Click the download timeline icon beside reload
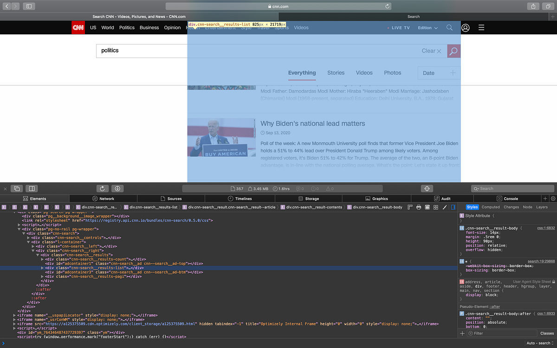The height and width of the screenshot is (348, 557). (117, 188)
